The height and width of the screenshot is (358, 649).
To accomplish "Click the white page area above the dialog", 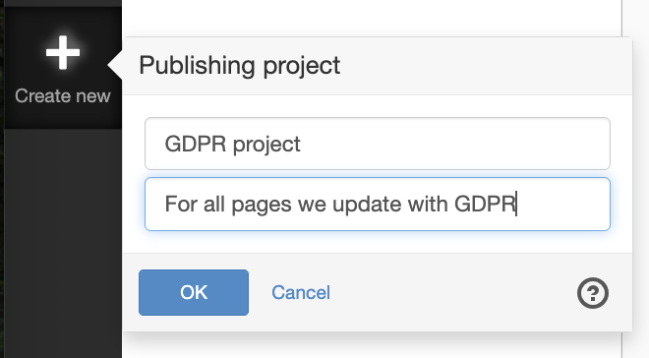I will click(372, 17).
